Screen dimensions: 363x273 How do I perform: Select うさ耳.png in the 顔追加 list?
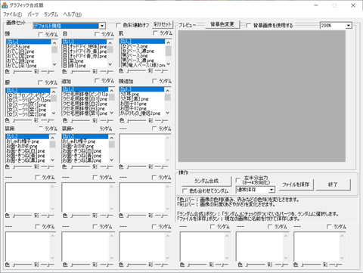click(x=142, y=95)
